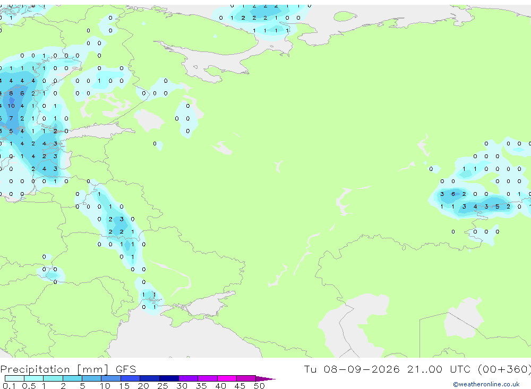Click legend label '30'
Viewport: 531px width, 389px height.
point(182,386)
